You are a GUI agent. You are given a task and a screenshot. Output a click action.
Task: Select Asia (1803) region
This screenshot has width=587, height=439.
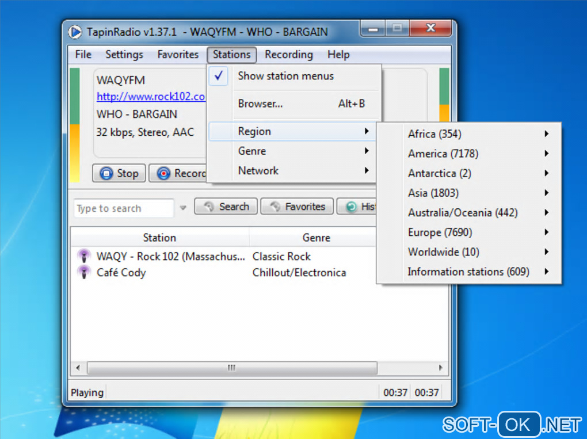(x=468, y=193)
